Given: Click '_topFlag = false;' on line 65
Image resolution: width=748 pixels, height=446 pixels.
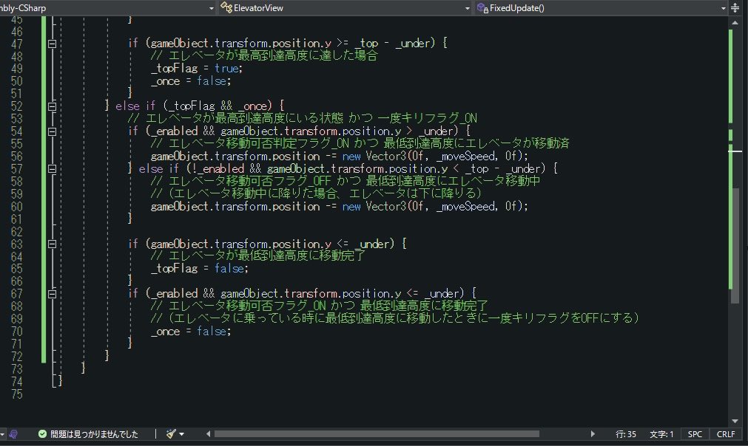Looking at the screenshot, I should point(200,269).
